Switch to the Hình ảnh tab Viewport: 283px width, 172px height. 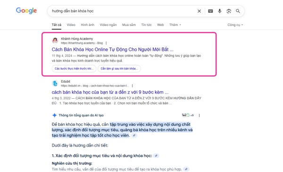coord(88,25)
